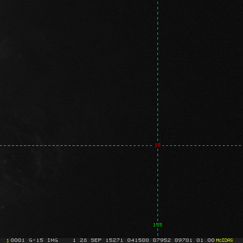243x243 pixels.
Task: Click the band number 1 before the 28
Action: 74,240
